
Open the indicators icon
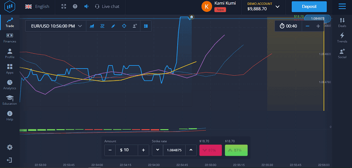coord(103,26)
